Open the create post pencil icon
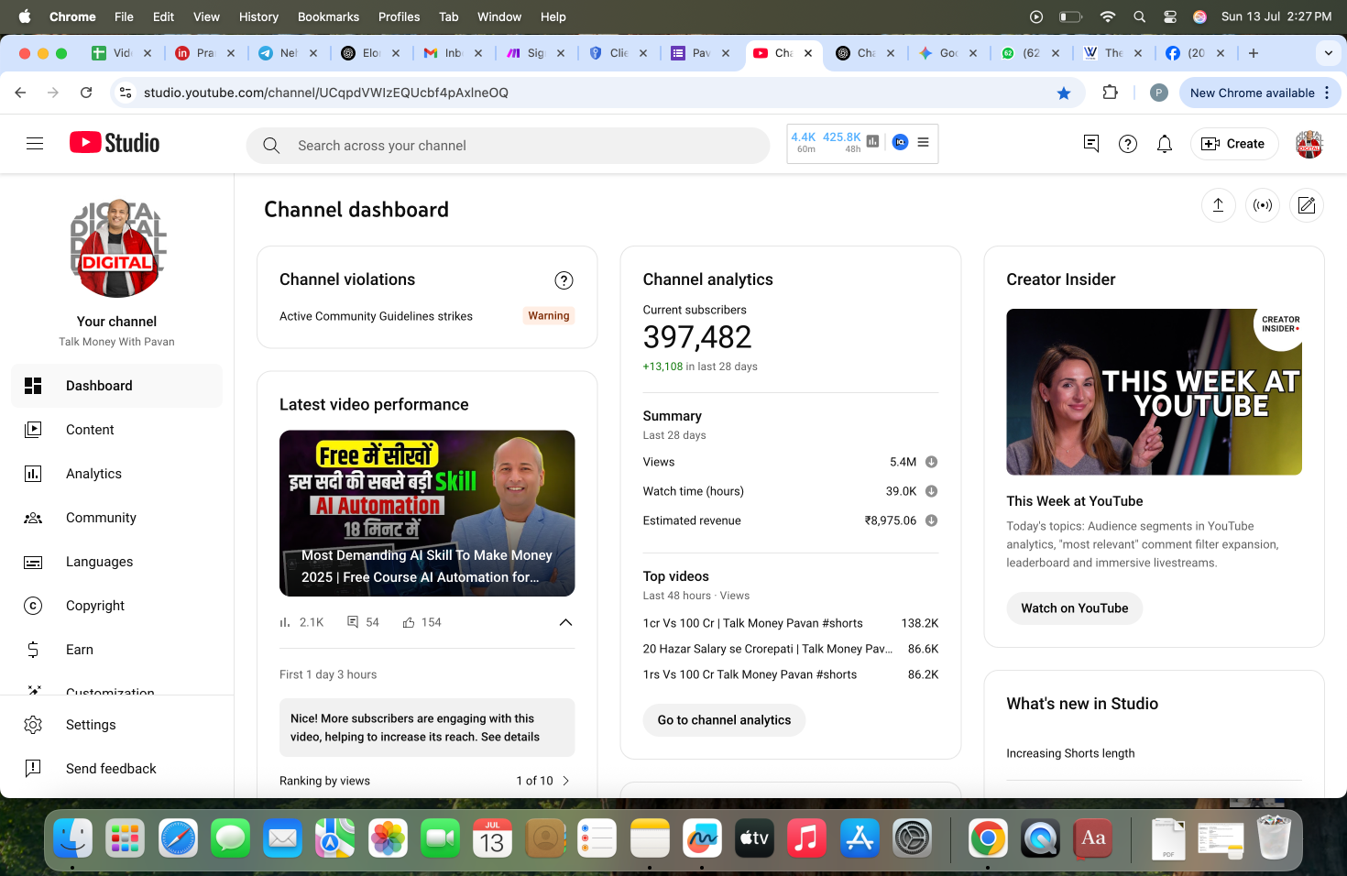The height and width of the screenshot is (876, 1347). 1307,205
